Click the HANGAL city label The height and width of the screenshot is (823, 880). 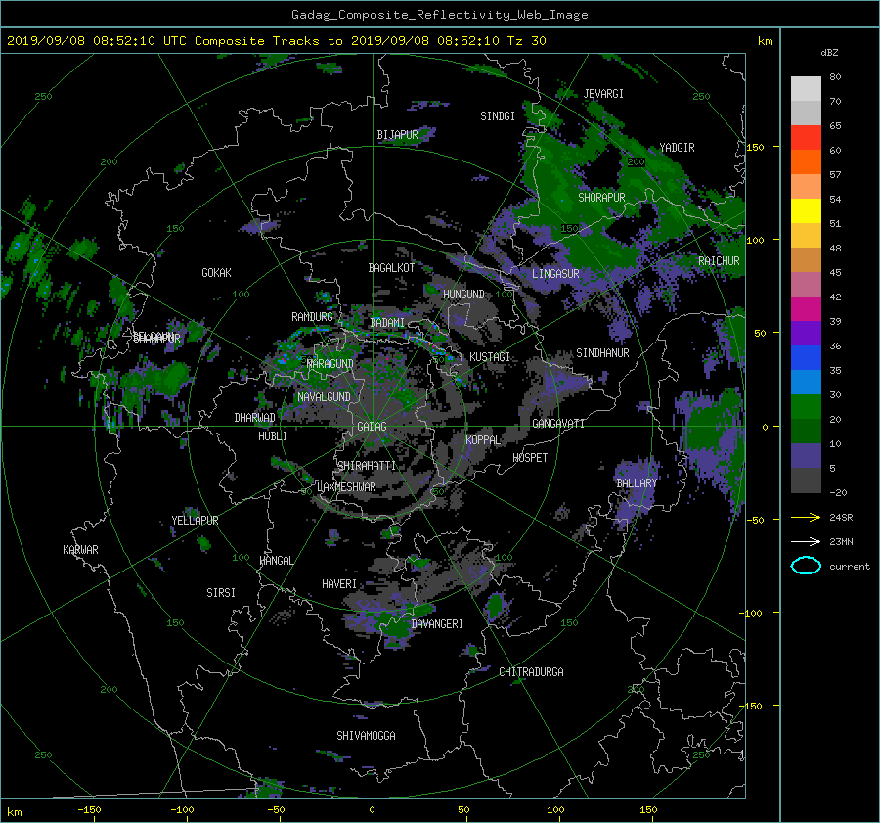pos(276,561)
